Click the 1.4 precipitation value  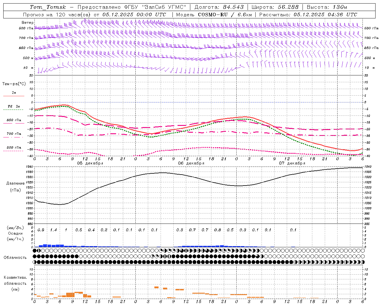[53, 230]
